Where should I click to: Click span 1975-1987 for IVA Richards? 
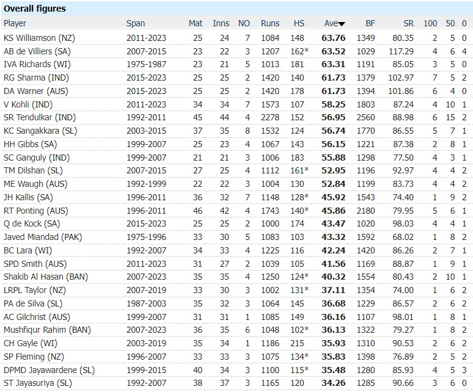coord(146,64)
